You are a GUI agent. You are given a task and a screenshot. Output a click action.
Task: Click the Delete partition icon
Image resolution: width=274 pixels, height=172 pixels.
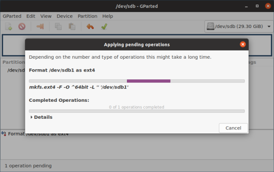[22, 27]
